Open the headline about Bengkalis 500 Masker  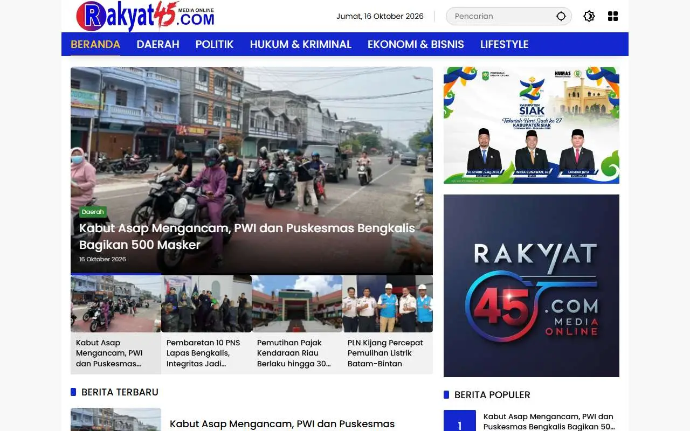(247, 237)
